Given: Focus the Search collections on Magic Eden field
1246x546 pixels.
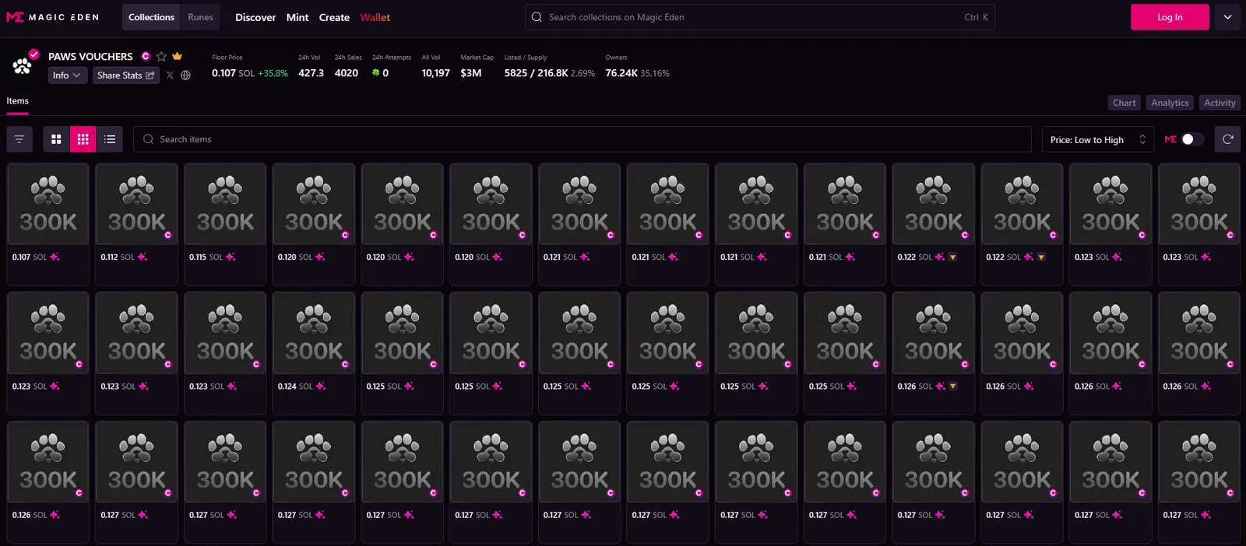Looking at the screenshot, I should (x=760, y=17).
